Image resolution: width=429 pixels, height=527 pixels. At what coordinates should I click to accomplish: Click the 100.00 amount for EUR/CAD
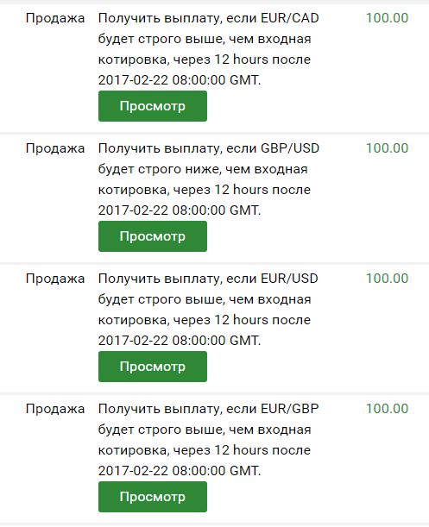point(387,18)
